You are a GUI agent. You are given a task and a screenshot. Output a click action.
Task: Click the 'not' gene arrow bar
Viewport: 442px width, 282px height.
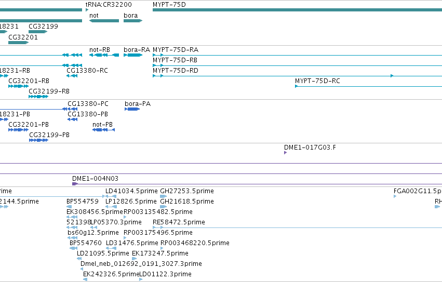pyautogui.click(x=104, y=21)
